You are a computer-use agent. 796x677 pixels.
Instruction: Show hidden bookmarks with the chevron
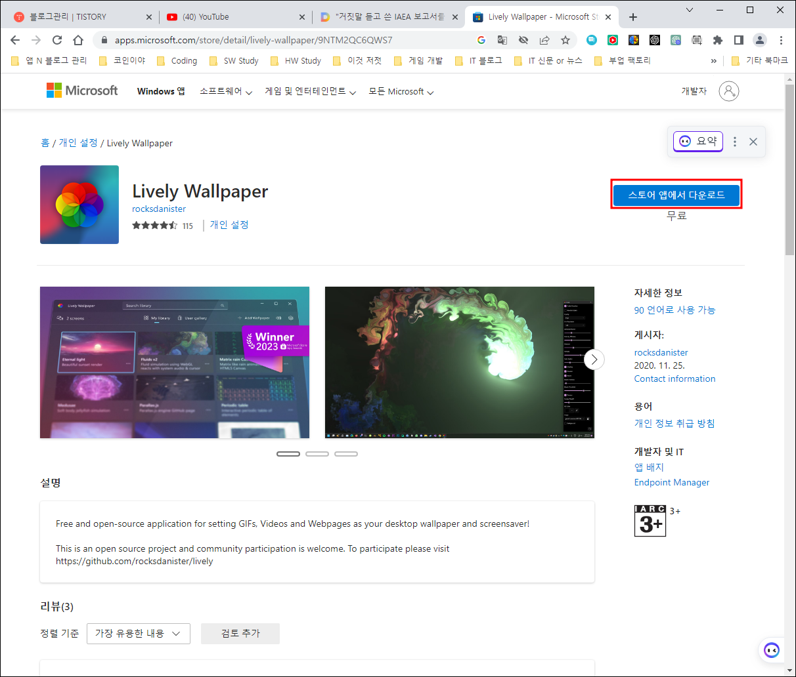coord(714,60)
